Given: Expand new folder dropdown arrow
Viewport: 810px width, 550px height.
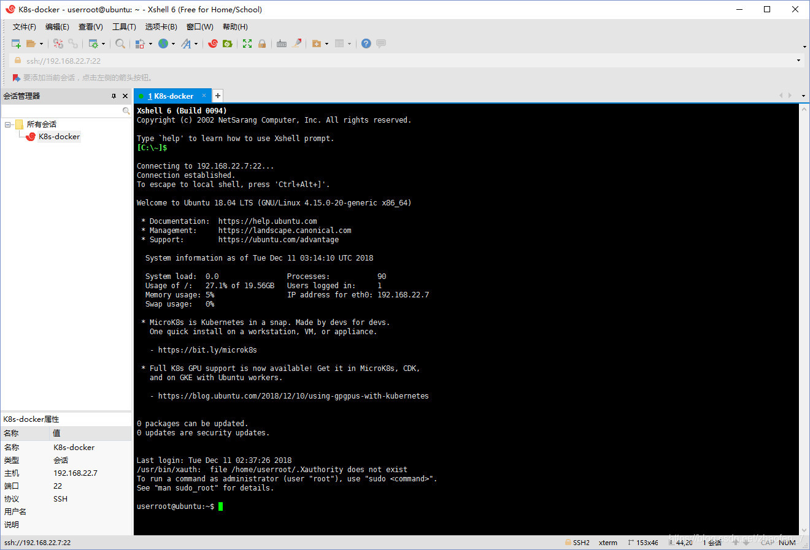Looking at the screenshot, I should pyautogui.click(x=326, y=44).
